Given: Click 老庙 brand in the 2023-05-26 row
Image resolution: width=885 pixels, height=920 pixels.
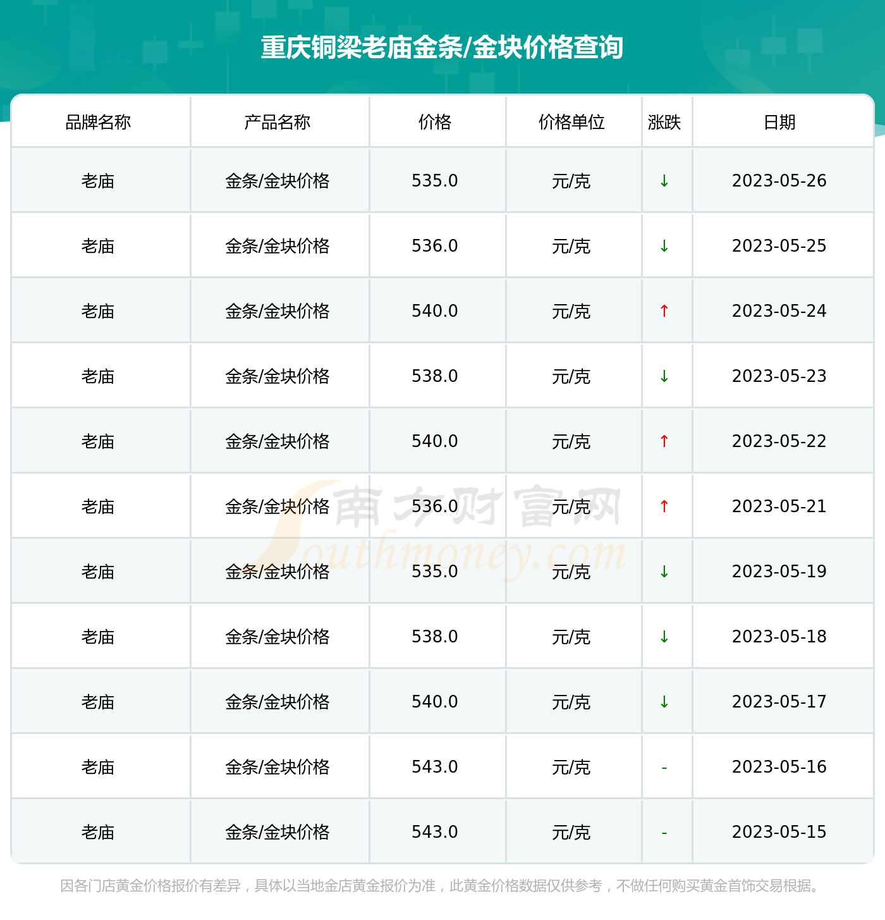Looking at the screenshot, I should tap(98, 181).
